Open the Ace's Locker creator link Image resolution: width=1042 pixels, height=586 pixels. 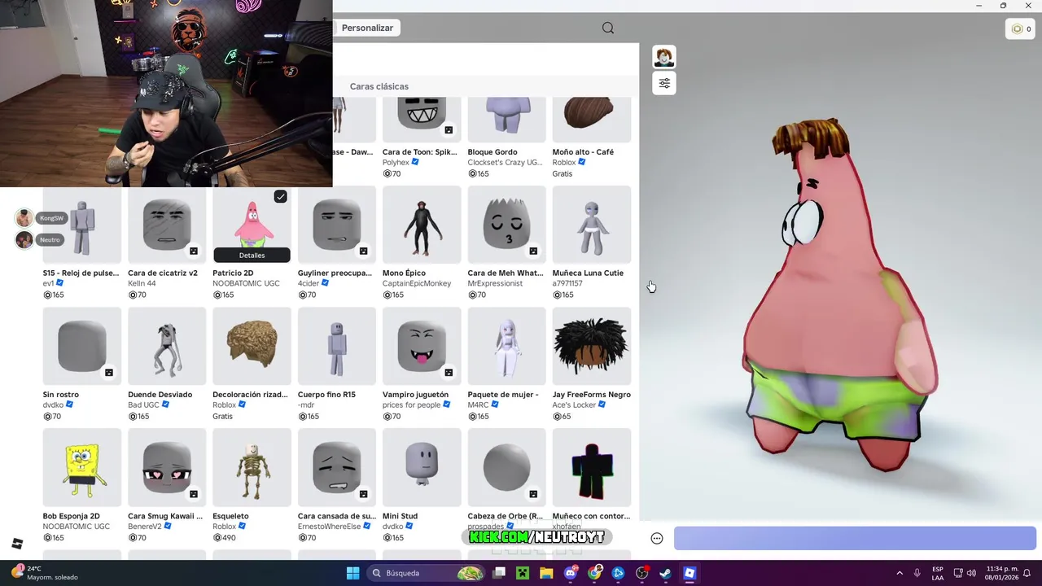pyautogui.click(x=575, y=405)
